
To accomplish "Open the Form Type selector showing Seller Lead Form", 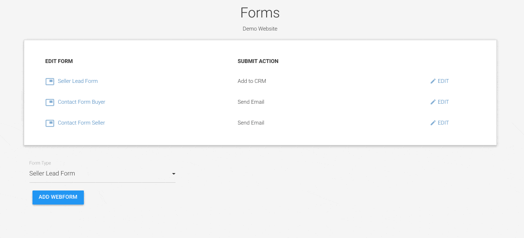I will 102,174.
